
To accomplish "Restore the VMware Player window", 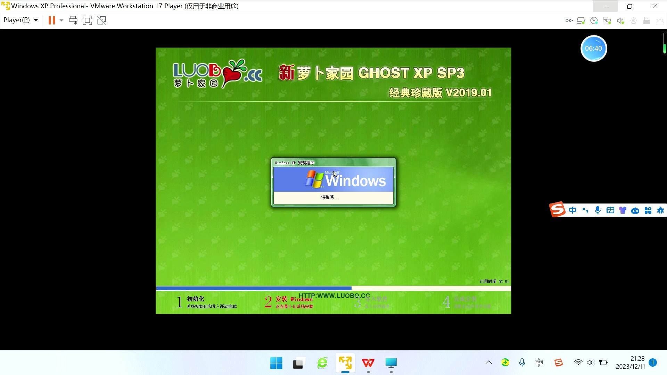I will pyautogui.click(x=629, y=6).
